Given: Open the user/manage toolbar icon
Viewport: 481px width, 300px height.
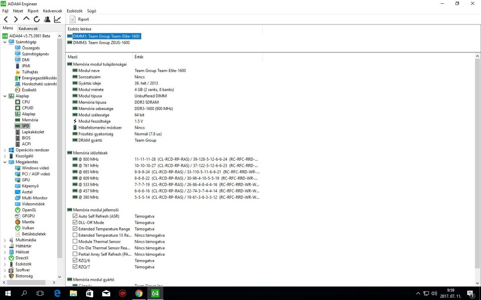Looking at the screenshot, I should (x=47, y=19).
